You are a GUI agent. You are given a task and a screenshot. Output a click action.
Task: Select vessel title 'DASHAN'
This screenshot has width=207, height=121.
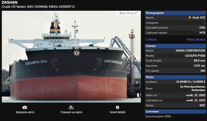(10, 2)
